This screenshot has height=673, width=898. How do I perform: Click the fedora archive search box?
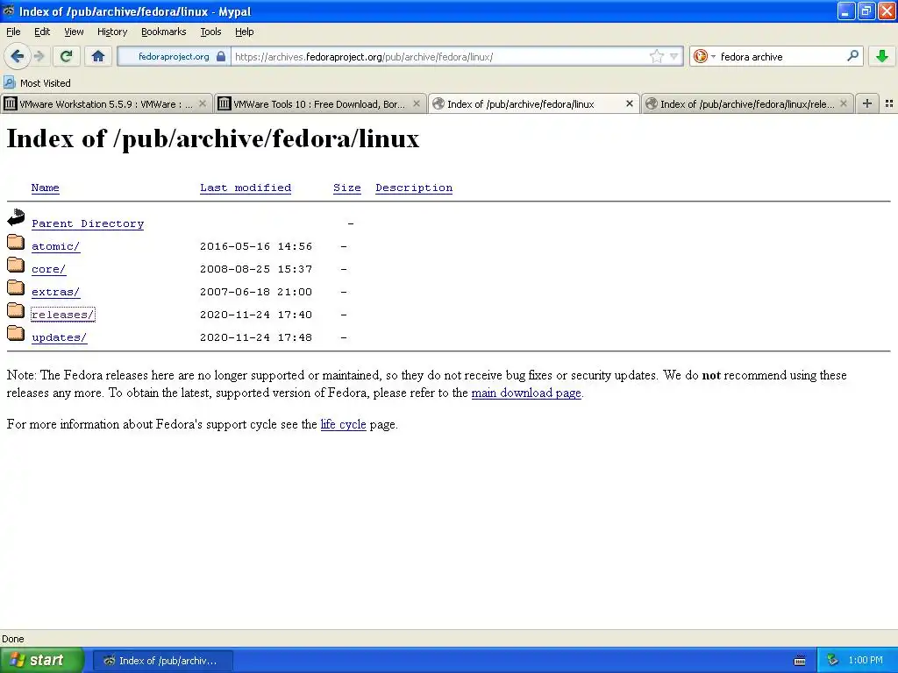(x=781, y=57)
